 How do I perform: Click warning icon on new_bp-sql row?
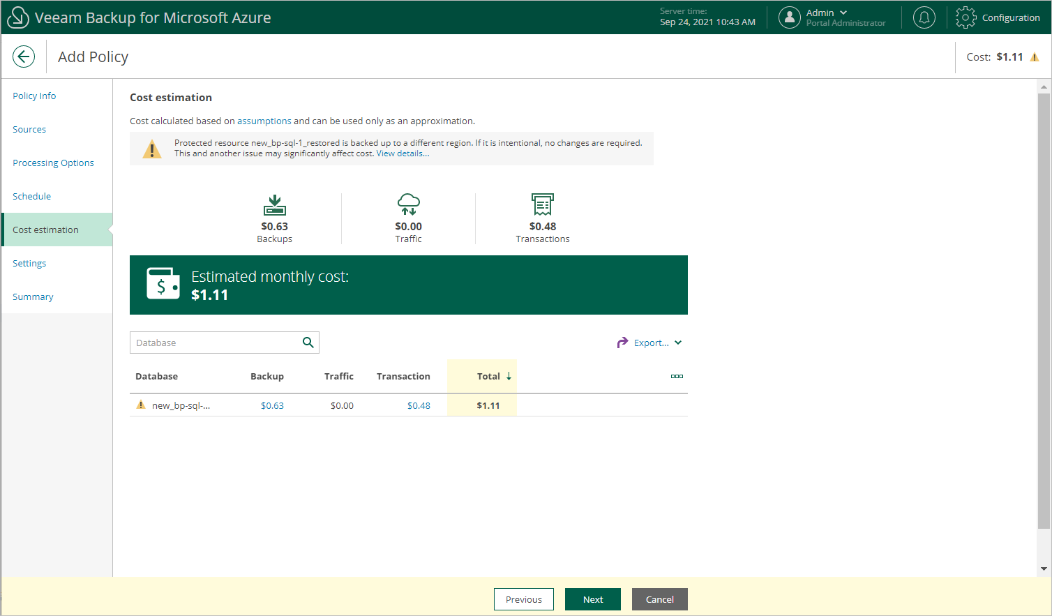coord(141,405)
